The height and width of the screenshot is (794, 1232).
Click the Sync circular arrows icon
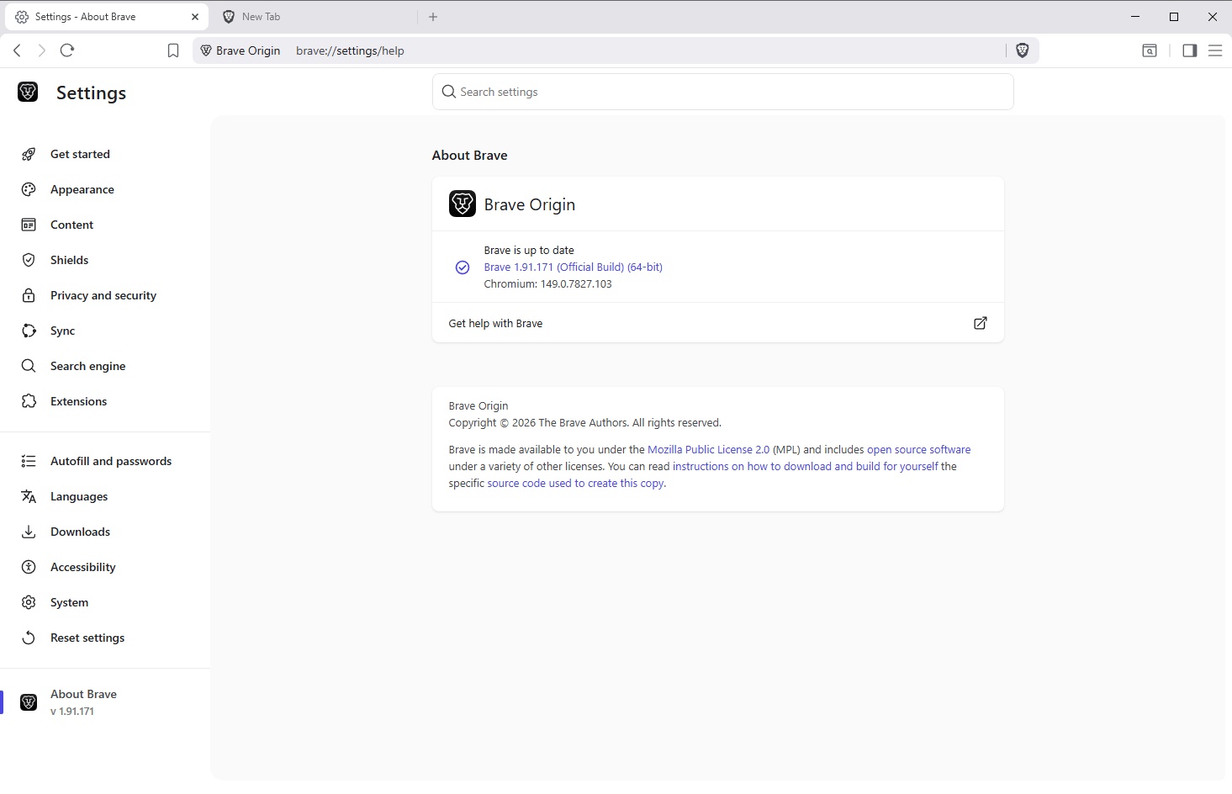(29, 331)
